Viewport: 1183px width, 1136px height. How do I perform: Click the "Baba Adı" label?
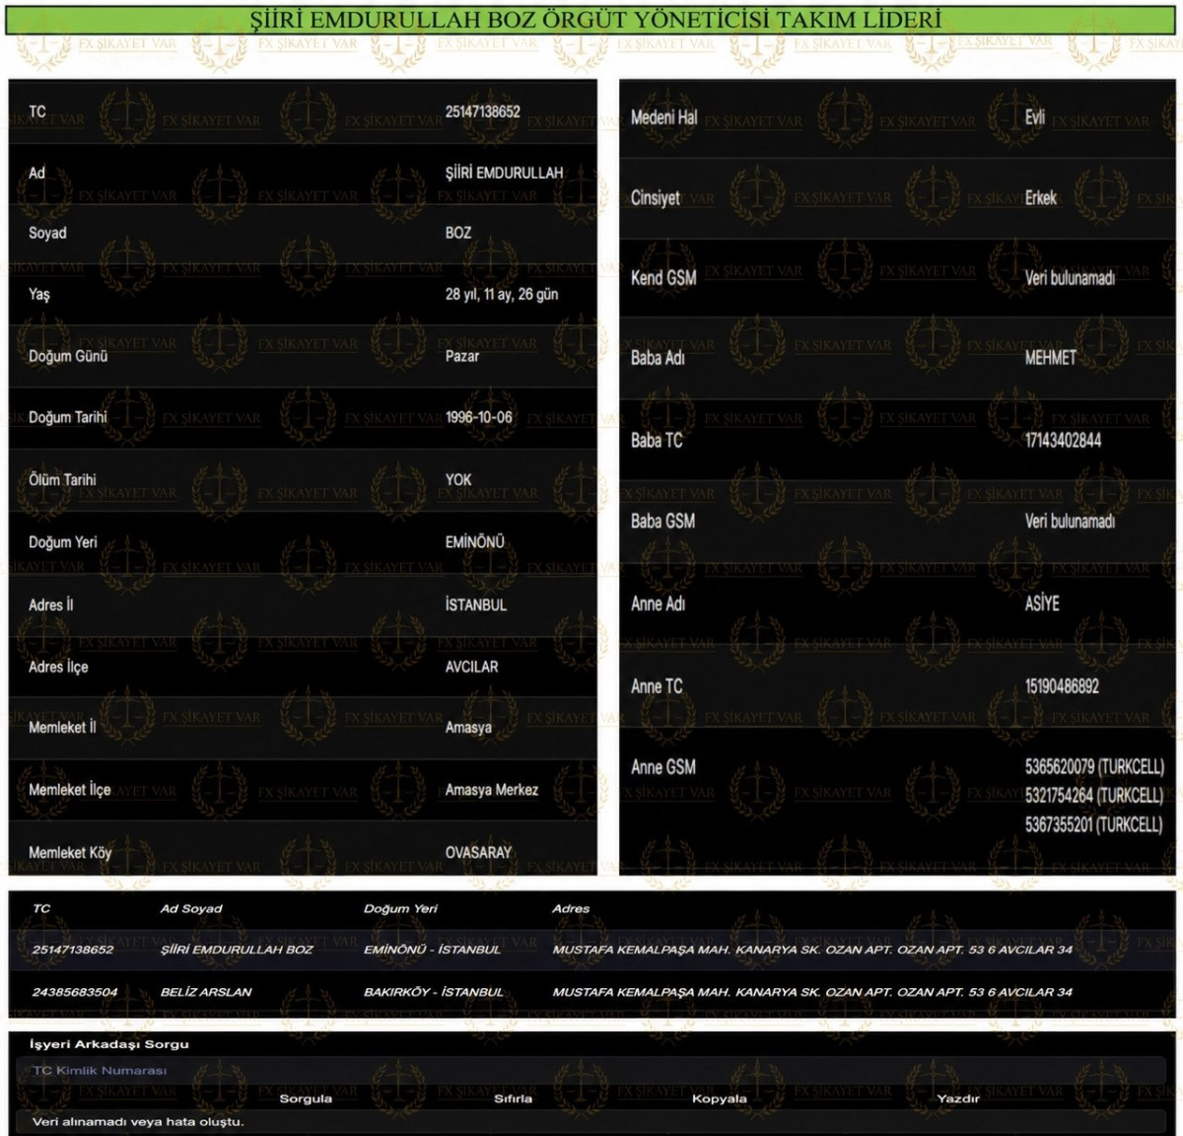click(658, 358)
